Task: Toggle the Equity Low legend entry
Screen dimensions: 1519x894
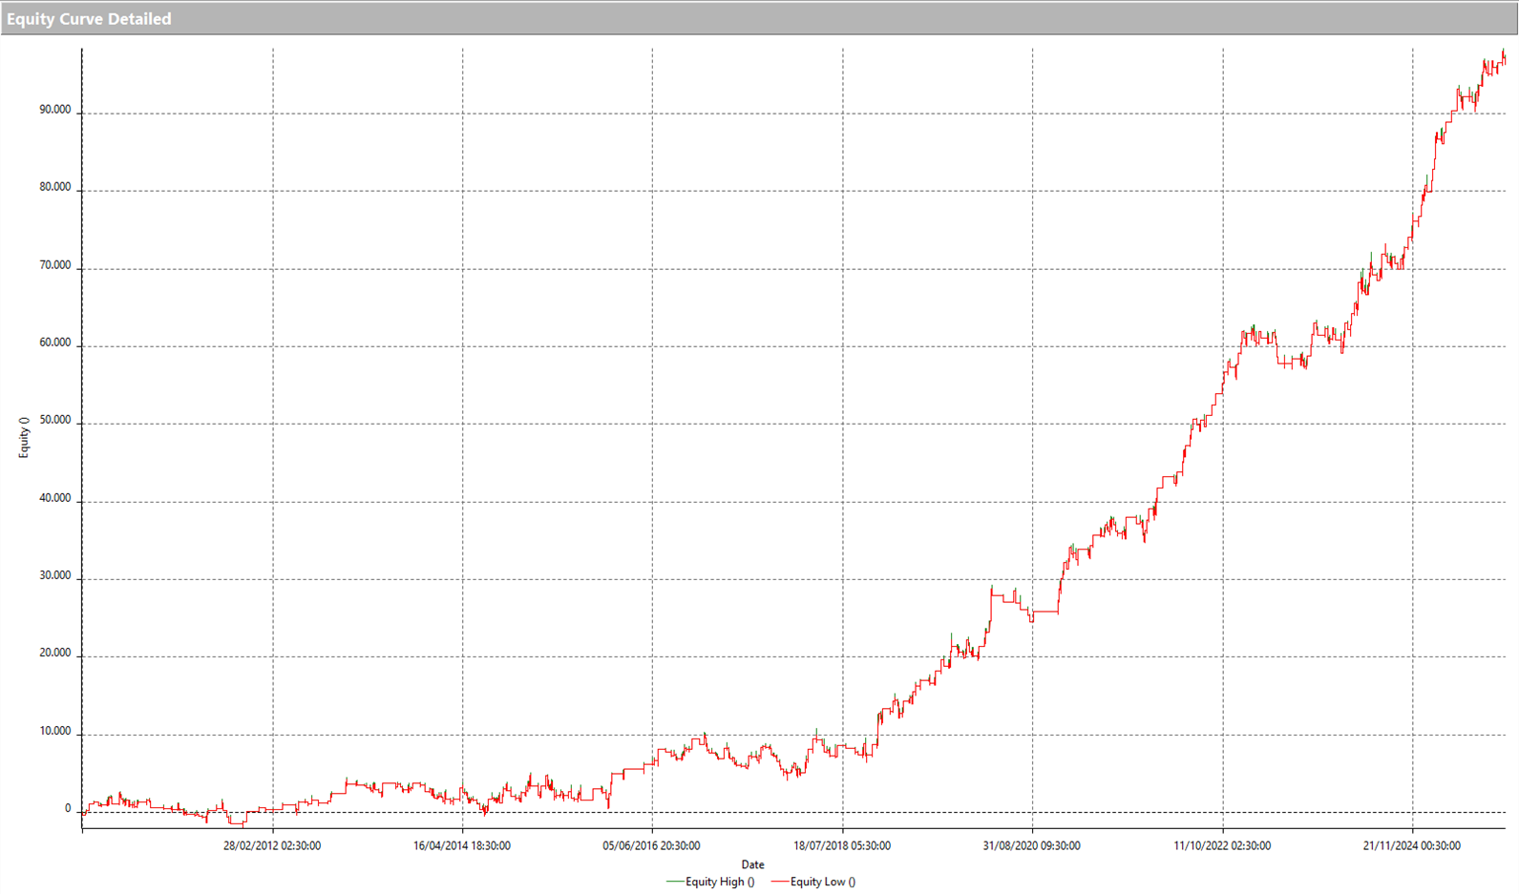Action: 822,882
